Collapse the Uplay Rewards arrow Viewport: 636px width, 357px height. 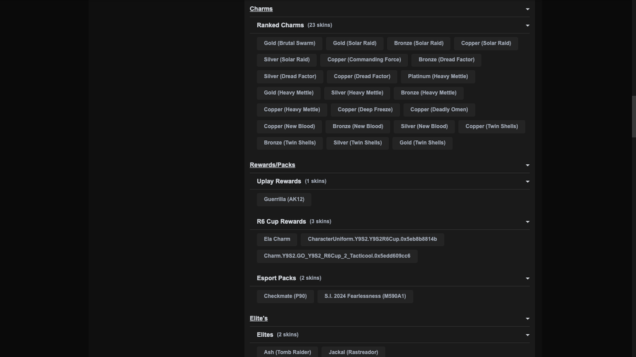pos(527,182)
